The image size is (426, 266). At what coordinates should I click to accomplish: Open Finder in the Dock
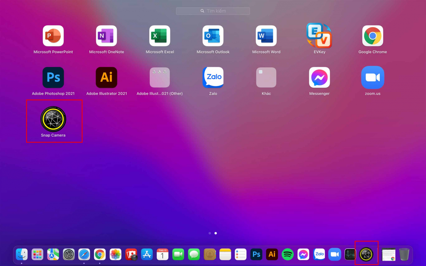22,255
